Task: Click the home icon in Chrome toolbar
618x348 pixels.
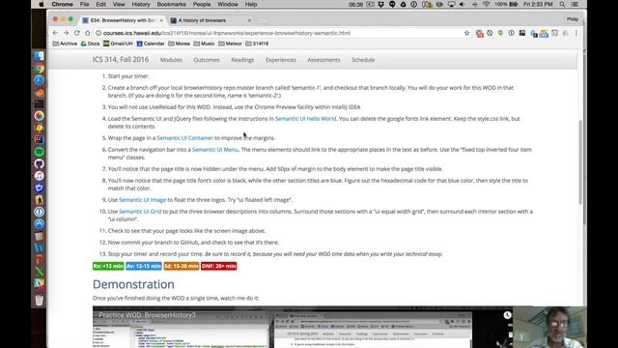Action: click(x=88, y=33)
